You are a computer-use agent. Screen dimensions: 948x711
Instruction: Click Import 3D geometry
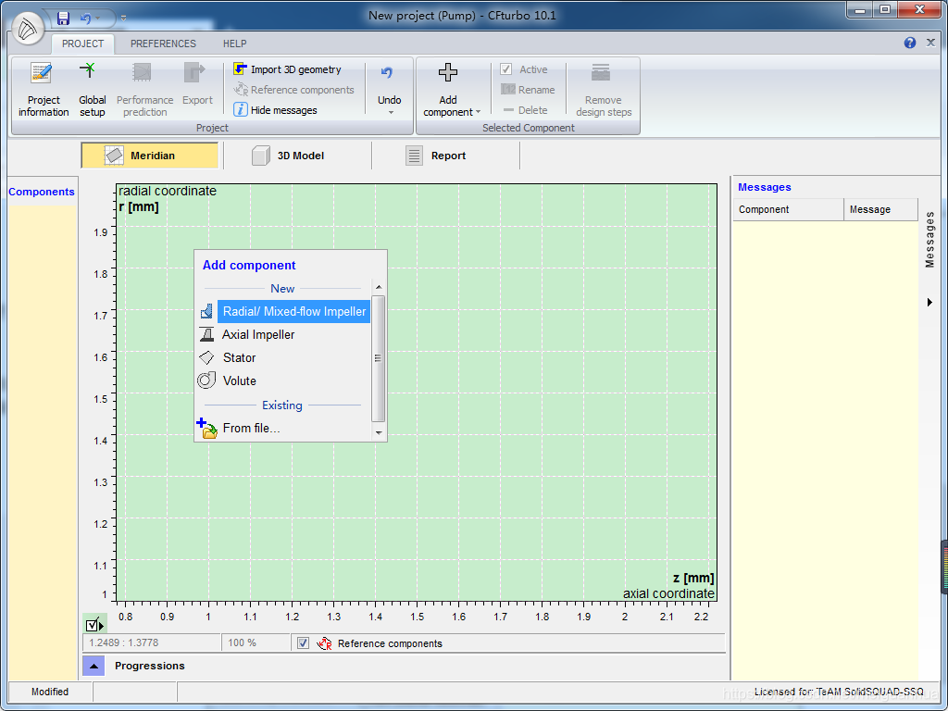point(287,69)
